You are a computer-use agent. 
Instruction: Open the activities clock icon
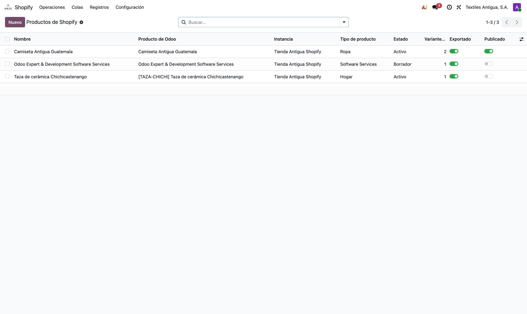coord(449,7)
